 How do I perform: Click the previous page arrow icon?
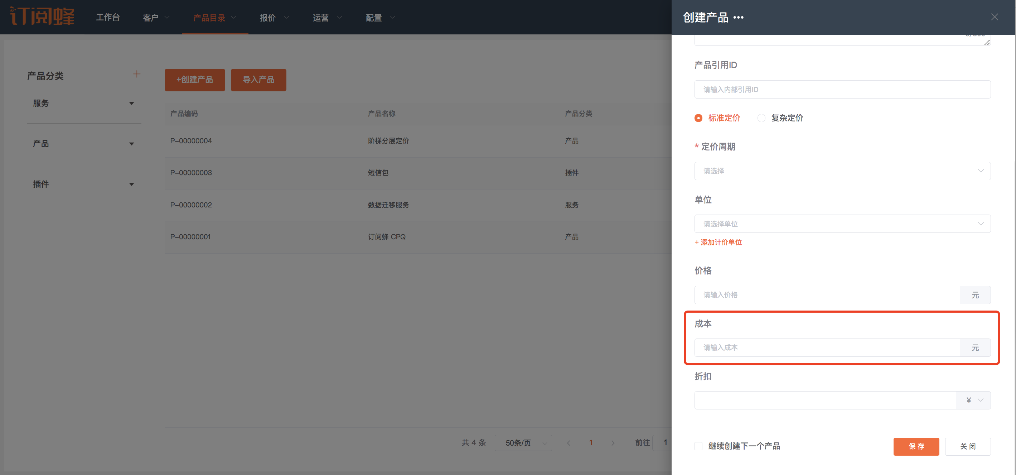[x=569, y=443]
